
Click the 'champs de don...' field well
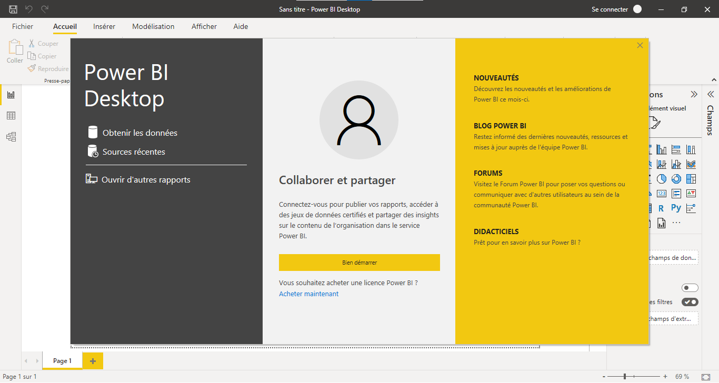(674, 258)
